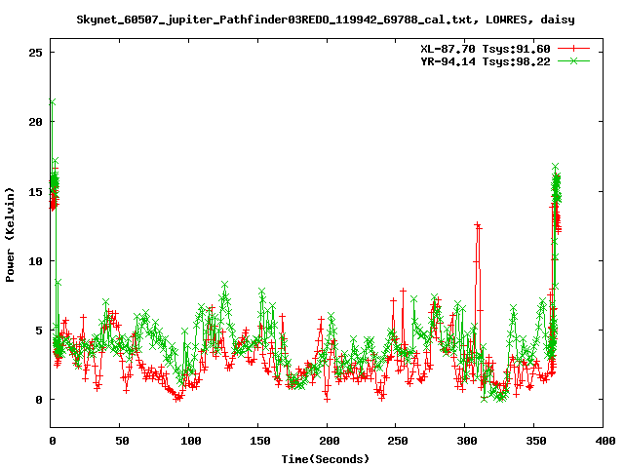Click the x-axis tick label 50
Screen dimensions: 624x468
(x=122, y=441)
